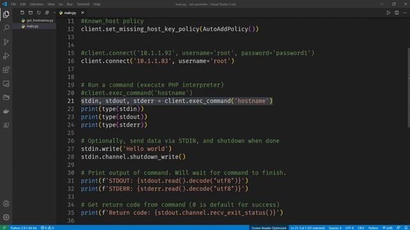Open the Manage gear icon
This screenshot has height=230, width=410.
6,217
